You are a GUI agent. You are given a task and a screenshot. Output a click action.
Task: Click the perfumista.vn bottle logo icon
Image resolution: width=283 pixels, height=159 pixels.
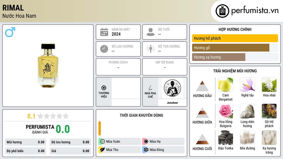(222, 11)
